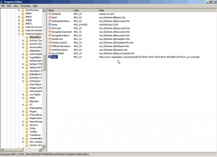Click the Tabs value's string icon
217x157 pixels.
click(x=49, y=57)
